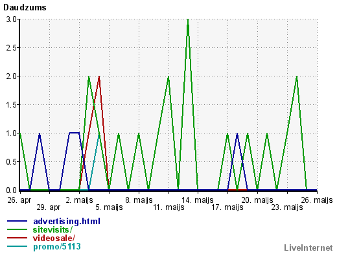The image size is (337, 254).
Task: Click the teal promo/5113 legend line
Action: (17, 246)
